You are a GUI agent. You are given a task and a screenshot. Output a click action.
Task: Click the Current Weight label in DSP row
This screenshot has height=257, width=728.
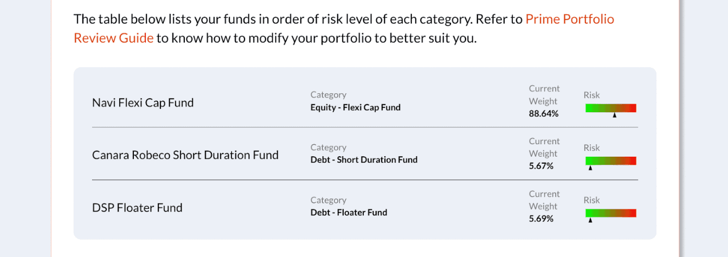(x=544, y=200)
